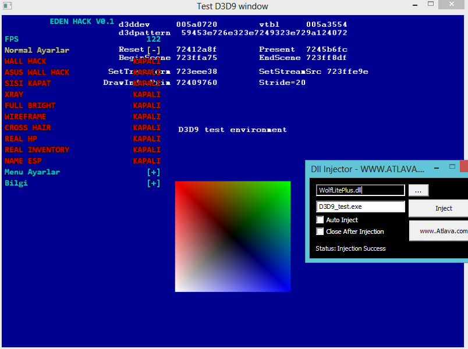The height and width of the screenshot is (349, 468).
Task: Toggle REAL HP KAPALI status
Action: coord(147,138)
